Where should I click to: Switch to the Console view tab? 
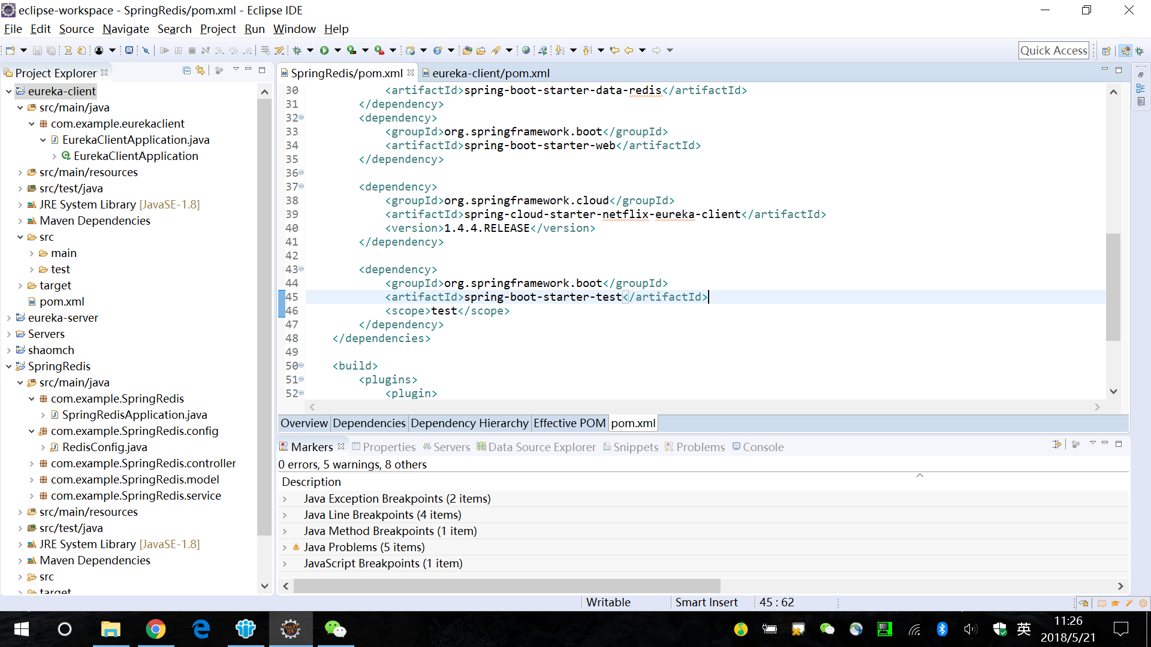pos(758,447)
